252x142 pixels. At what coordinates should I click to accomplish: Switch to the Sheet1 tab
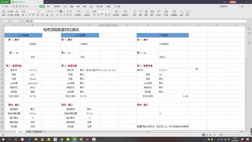[x=20, y=132]
